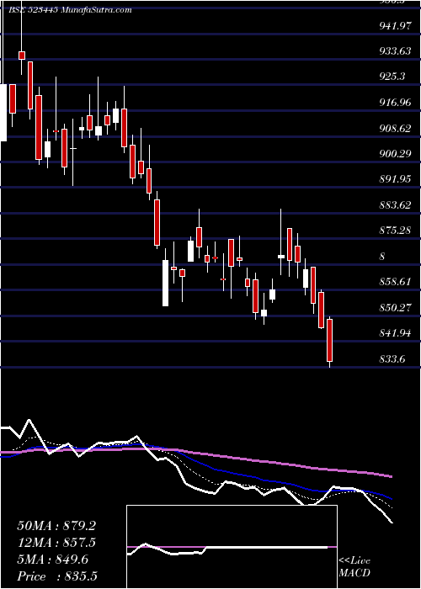The image size is (421, 589).
Task: Click the 12MA : 857.5 value
Action: [56, 543]
